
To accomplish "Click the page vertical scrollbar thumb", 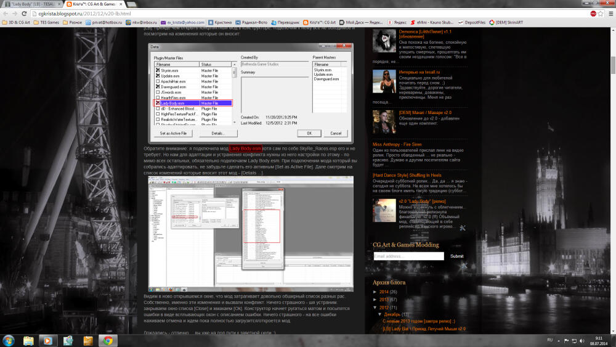I will 613,65.
